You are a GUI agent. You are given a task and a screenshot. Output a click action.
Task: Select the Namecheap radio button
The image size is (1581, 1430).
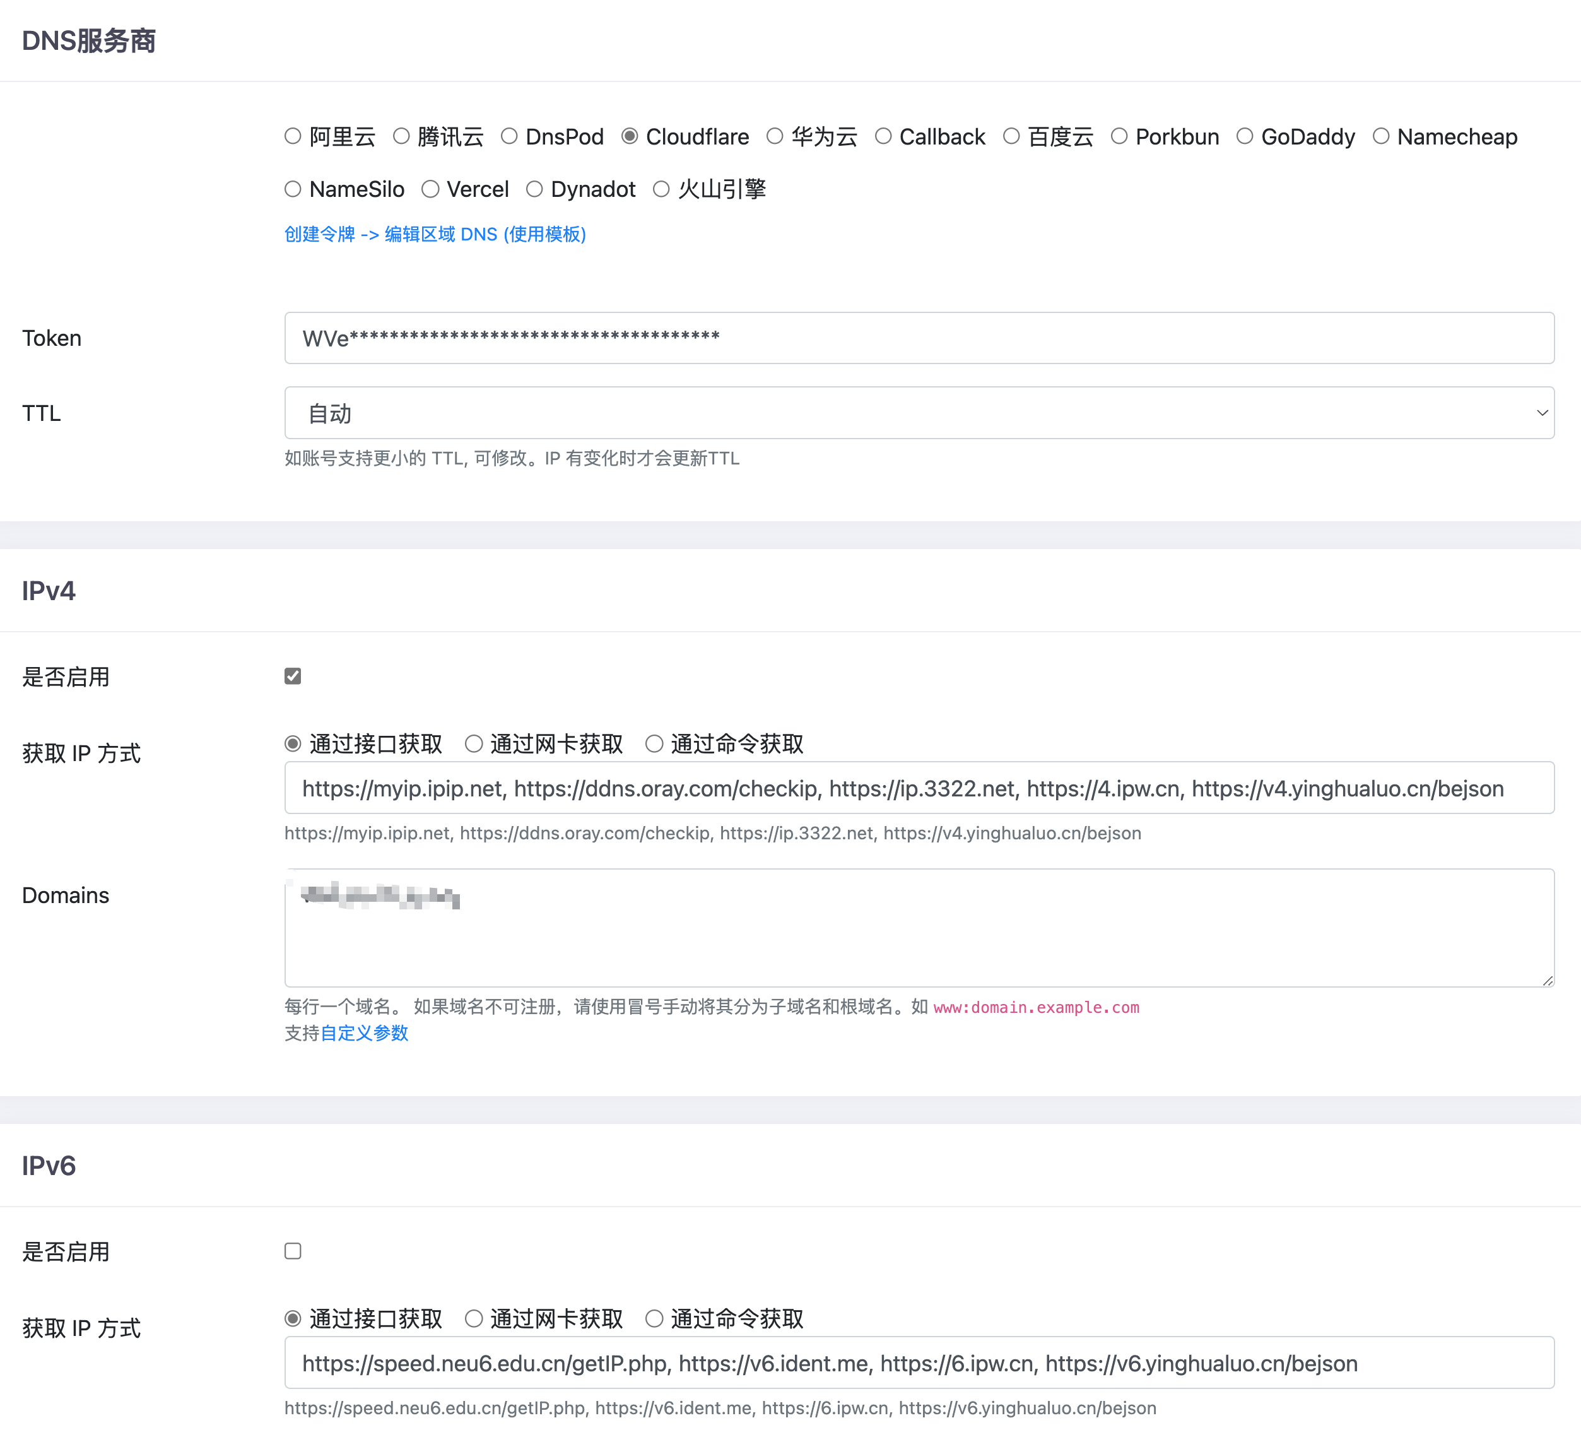tap(1381, 136)
